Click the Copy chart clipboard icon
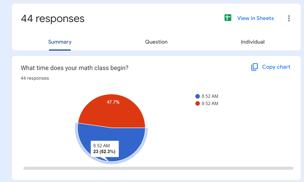 (x=254, y=67)
